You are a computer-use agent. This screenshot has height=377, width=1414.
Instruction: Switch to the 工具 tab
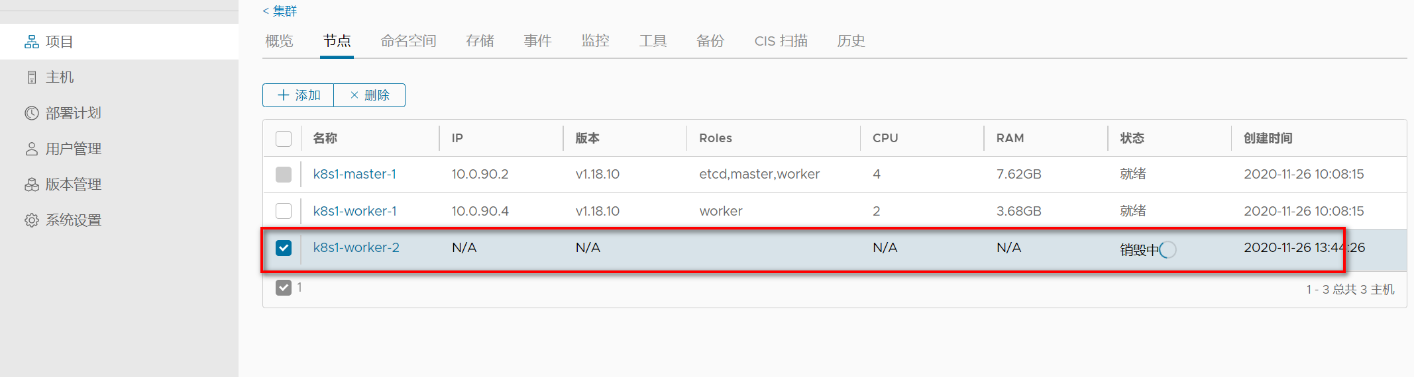click(653, 41)
